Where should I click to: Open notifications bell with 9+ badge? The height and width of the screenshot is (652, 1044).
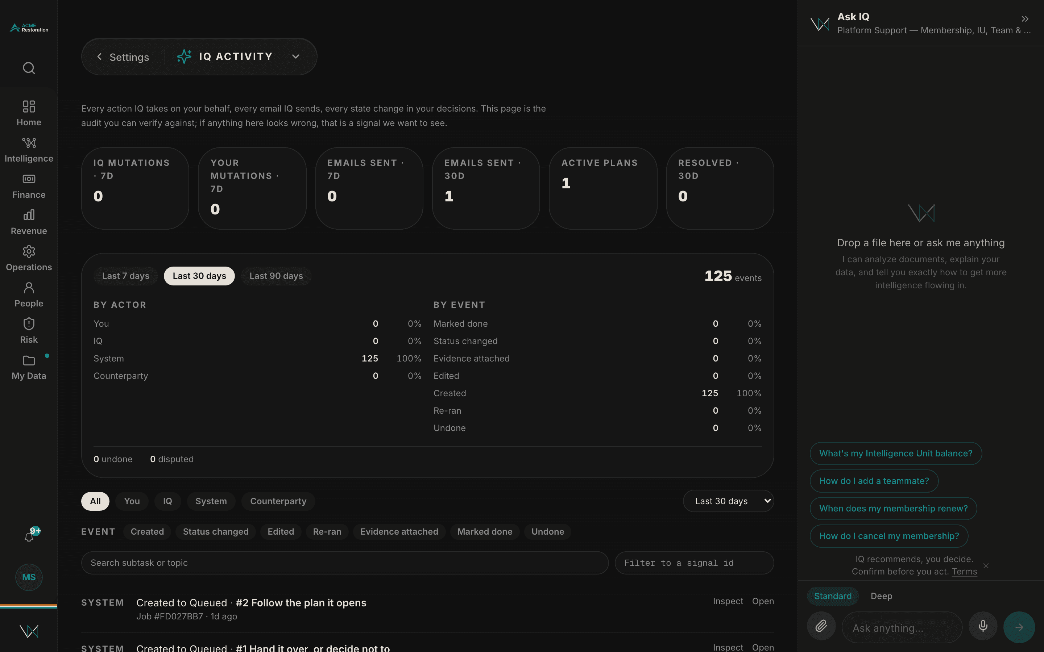pyautogui.click(x=29, y=536)
